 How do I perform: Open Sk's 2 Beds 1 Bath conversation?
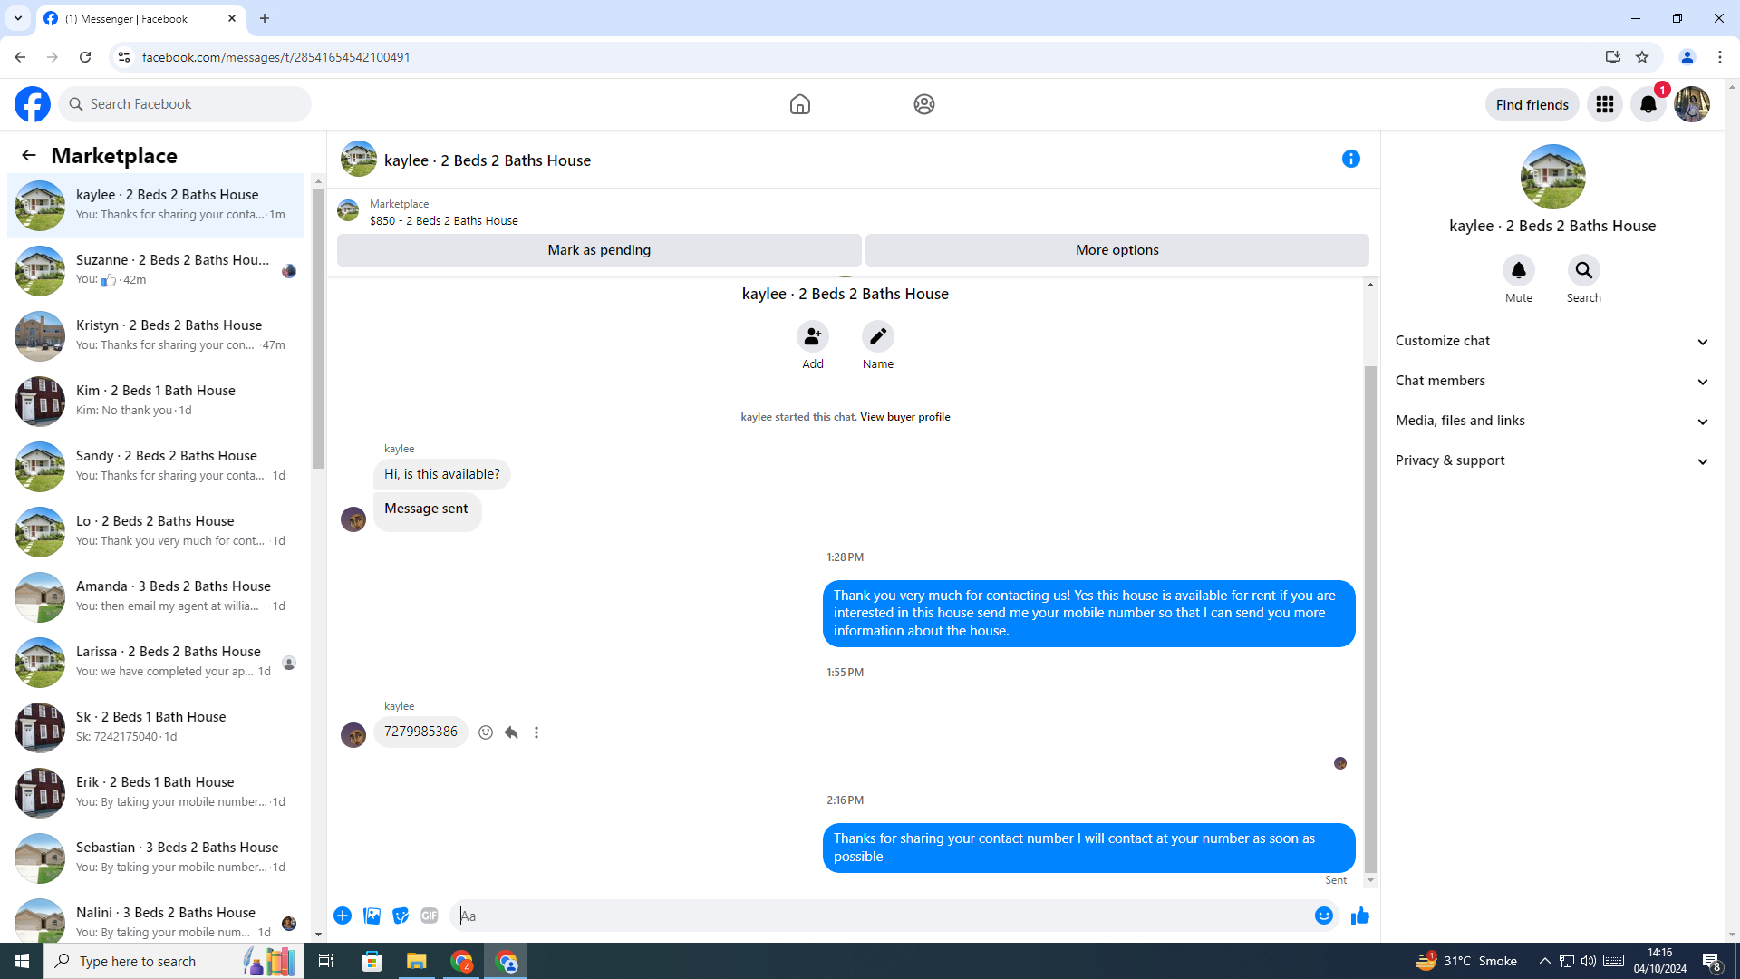(156, 727)
